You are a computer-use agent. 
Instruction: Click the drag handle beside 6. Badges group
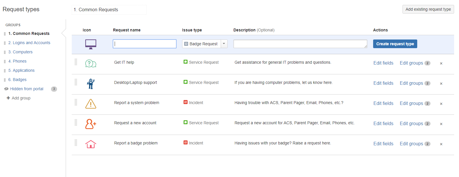tap(5, 80)
